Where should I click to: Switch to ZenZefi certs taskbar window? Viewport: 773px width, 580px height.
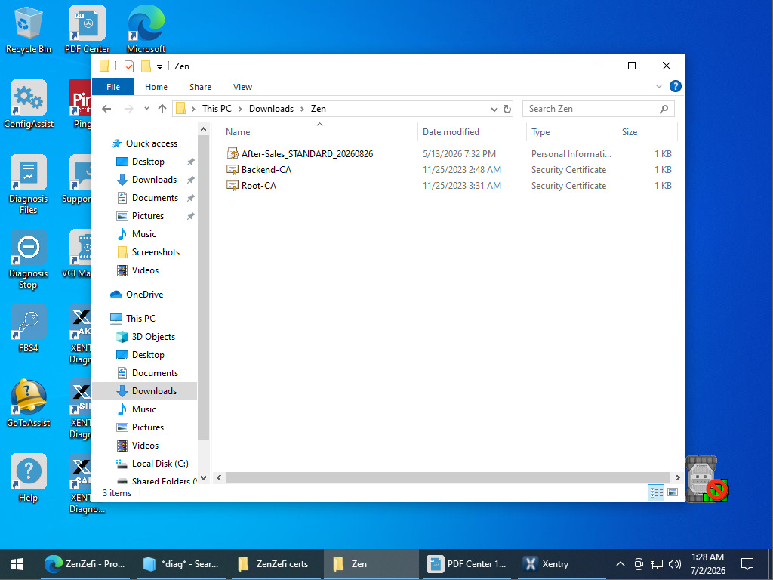tap(276, 564)
